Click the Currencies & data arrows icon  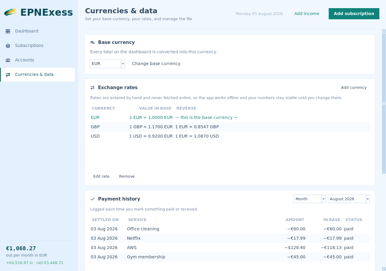(x=8, y=75)
